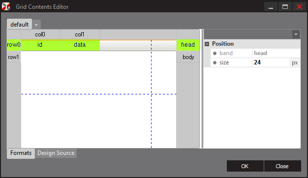Click the Grid Contents Editor app logo icon
This screenshot has width=308, height=178.
coord(6,6)
